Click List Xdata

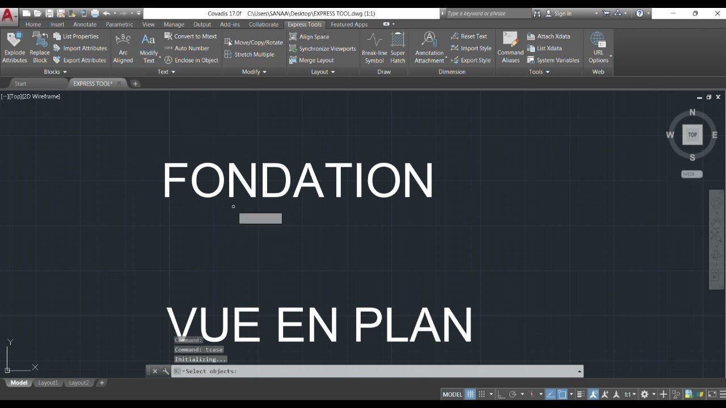click(x=544, y=48)
